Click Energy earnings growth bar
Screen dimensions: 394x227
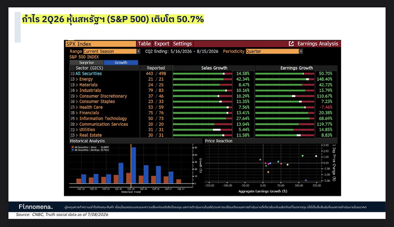point(285,79)
